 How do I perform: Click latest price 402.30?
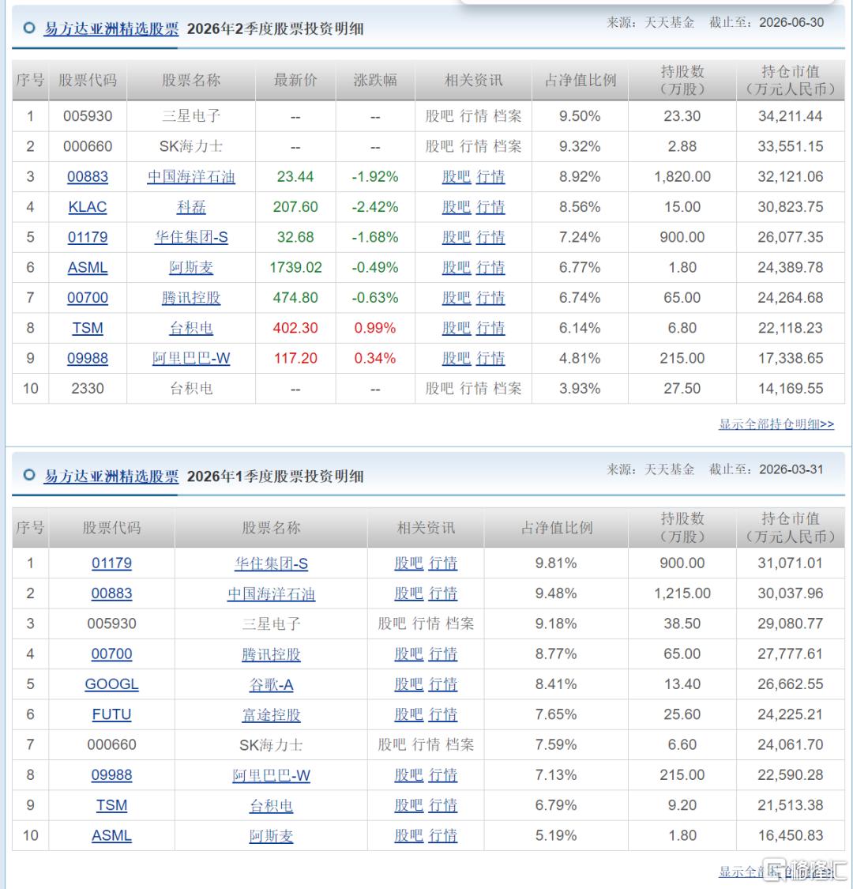295,328
